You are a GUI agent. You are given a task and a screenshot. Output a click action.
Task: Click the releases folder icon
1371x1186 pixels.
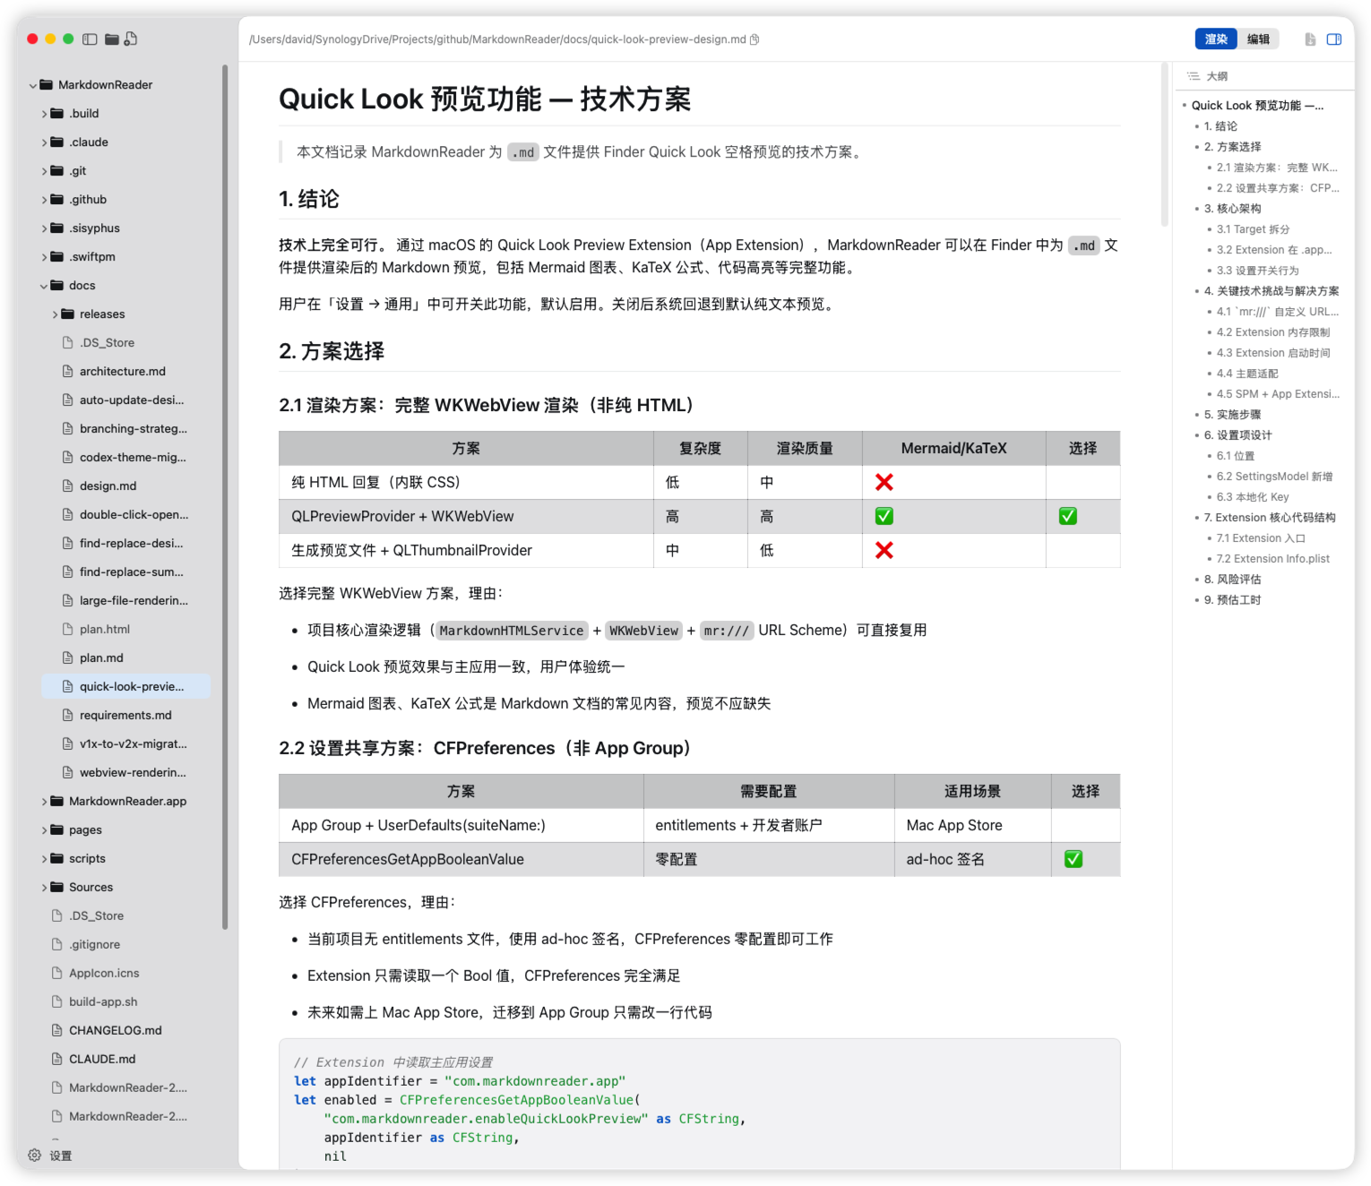point(68,314)
